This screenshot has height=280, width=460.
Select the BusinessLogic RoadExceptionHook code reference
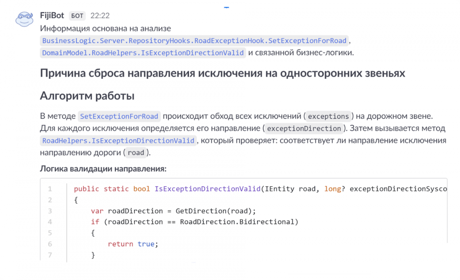coord(194,40)
